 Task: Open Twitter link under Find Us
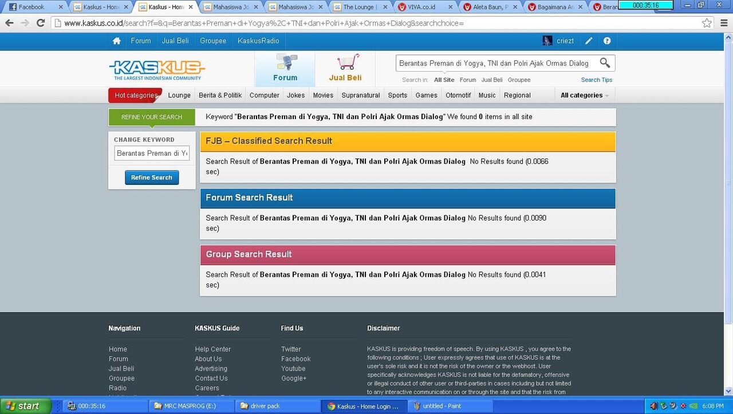coord(291,349)
